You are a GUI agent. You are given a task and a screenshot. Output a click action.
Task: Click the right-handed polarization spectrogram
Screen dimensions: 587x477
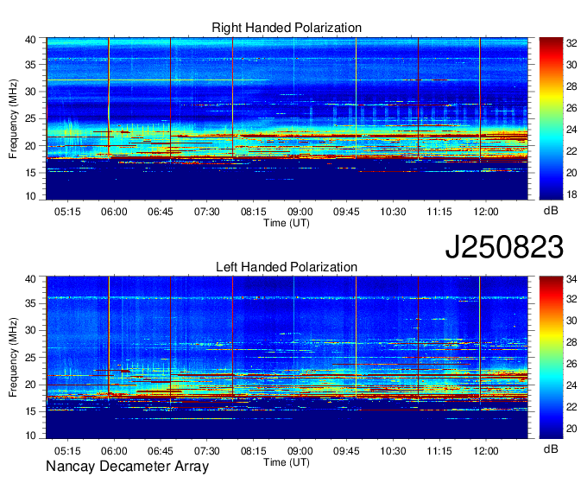pyautogui.click(x=287, y=118)
